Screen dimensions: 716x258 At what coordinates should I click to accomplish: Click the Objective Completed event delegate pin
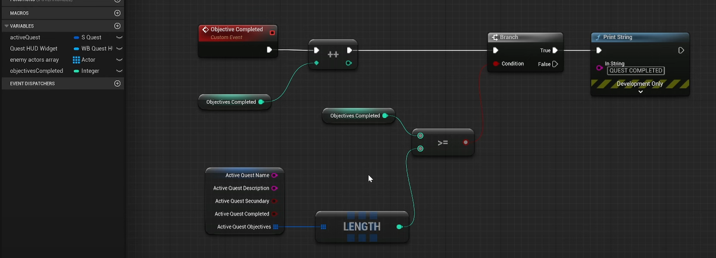[x=272, y=33]
